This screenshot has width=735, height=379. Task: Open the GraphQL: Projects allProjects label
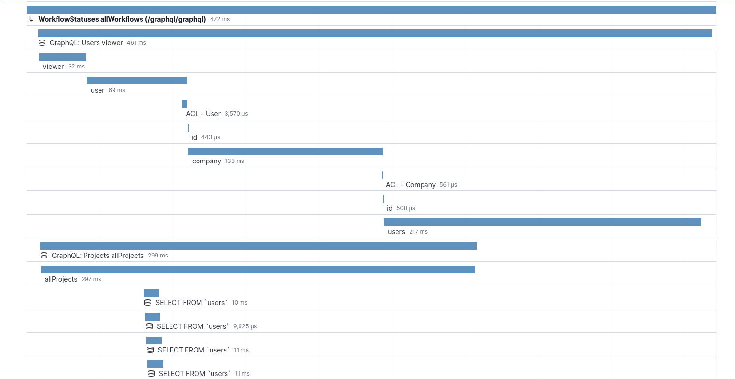[x=98, y=256]
